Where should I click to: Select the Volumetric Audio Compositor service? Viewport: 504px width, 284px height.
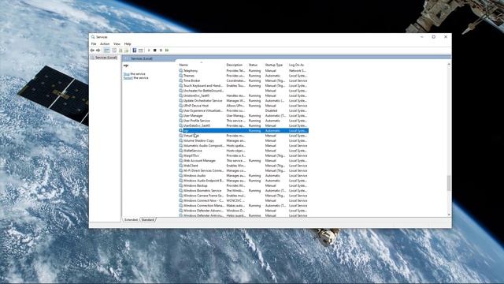[x=243, y=145]
